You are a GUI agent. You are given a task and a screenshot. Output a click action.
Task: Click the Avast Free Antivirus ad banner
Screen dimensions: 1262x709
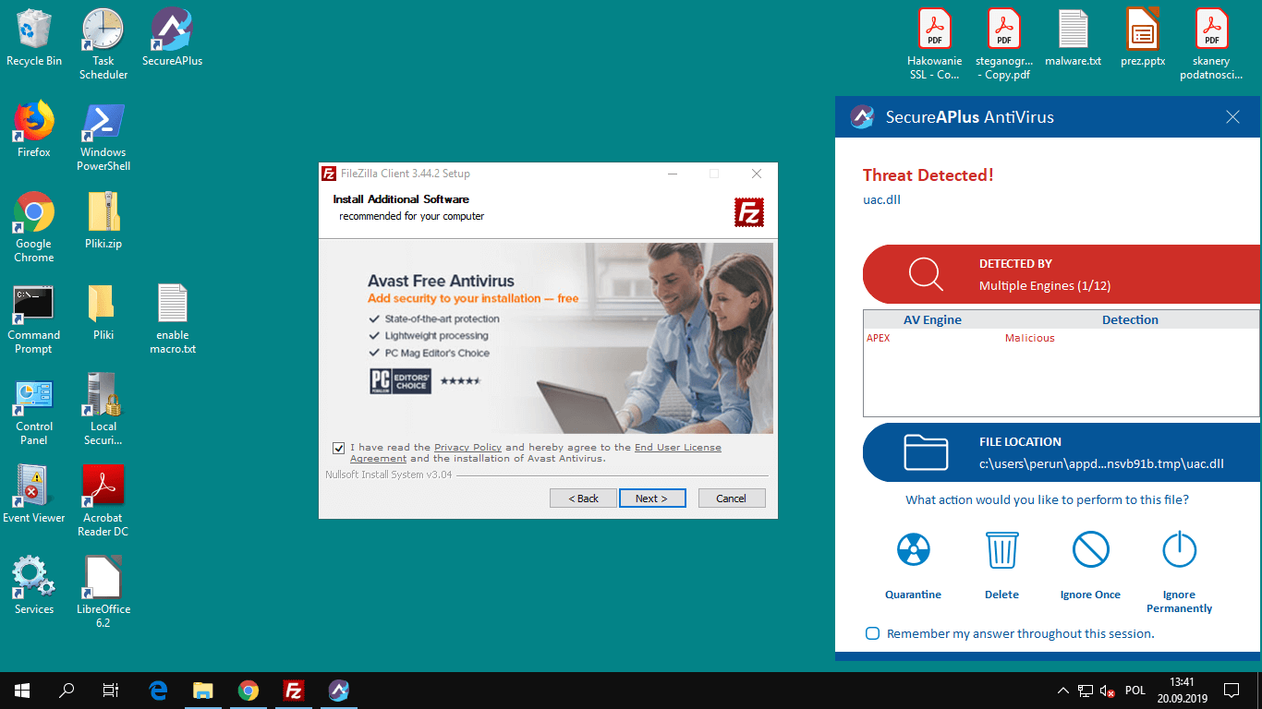click(546, 338)
